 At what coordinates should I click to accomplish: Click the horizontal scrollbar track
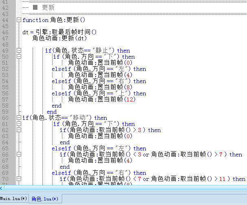[126, 188]
